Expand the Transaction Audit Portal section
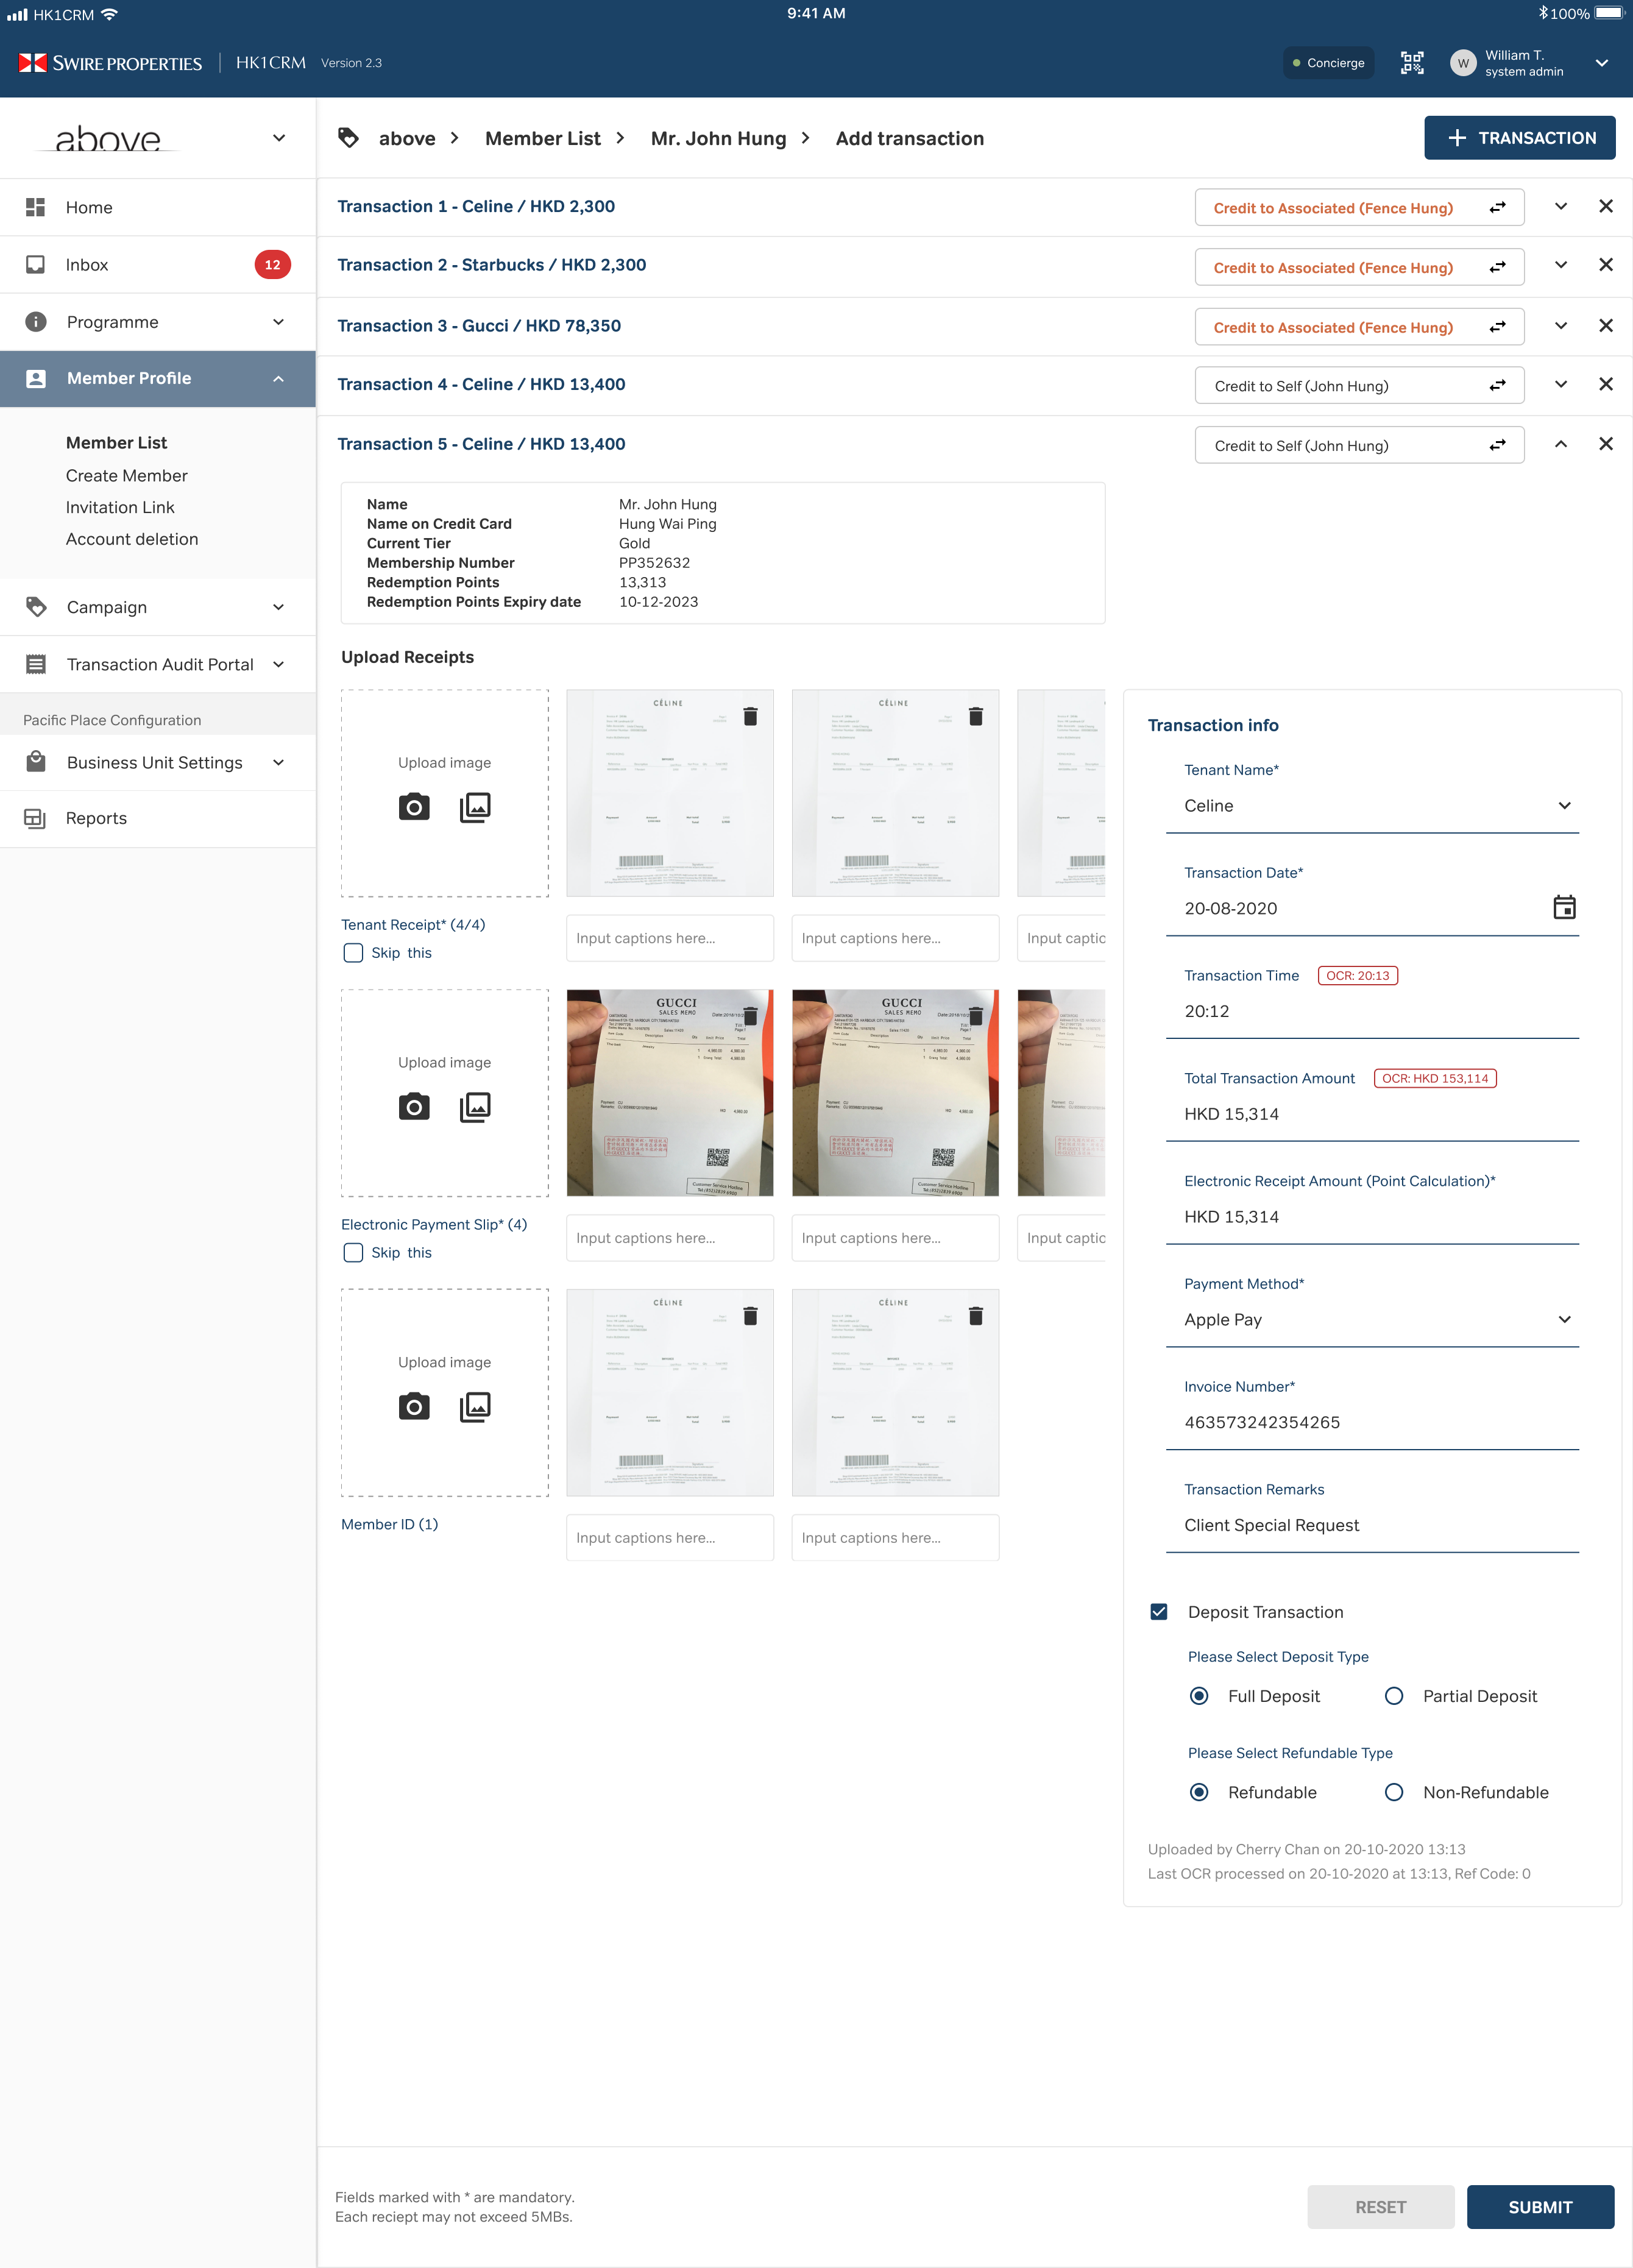This screenshot has height=2268, width=1633. coord(278,664)
